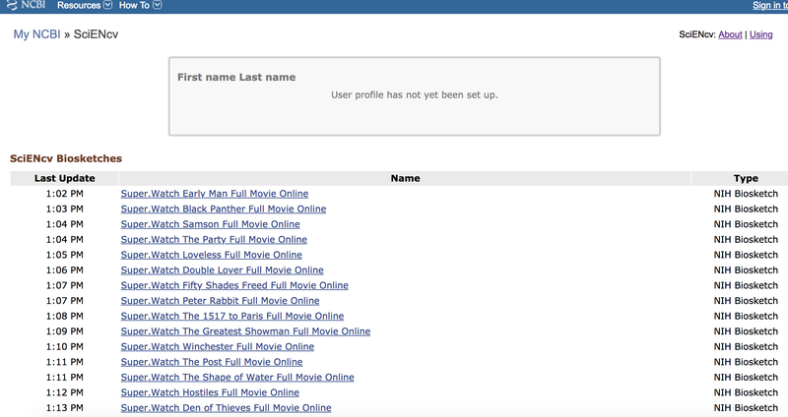This screenshot has height=417, width=788.
Task: Click the 1:13 PM timestamp cell
Action: coord(64,408)
